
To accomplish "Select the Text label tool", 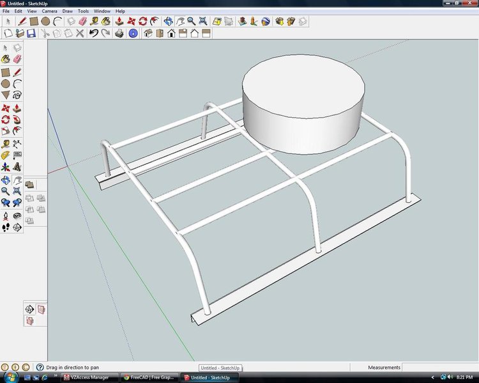I will click(17, 155).
